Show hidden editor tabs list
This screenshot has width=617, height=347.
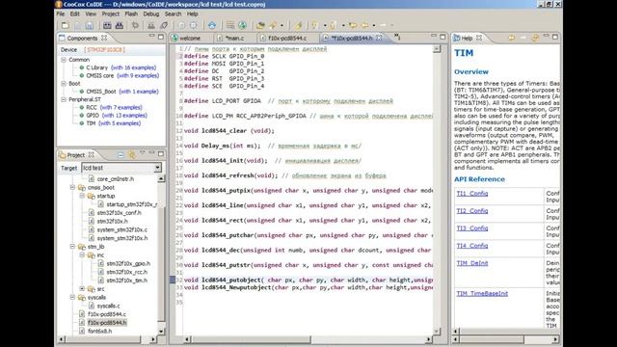click(x=397, y=37)
